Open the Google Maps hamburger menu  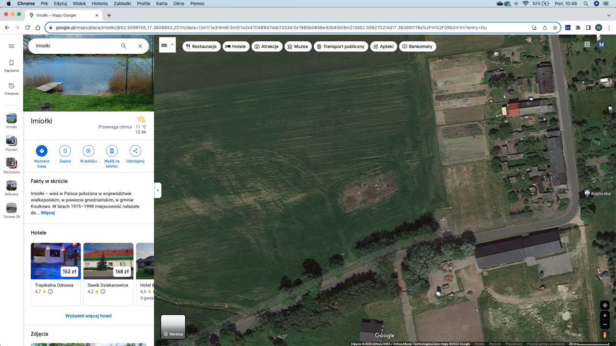pos(12,46)
